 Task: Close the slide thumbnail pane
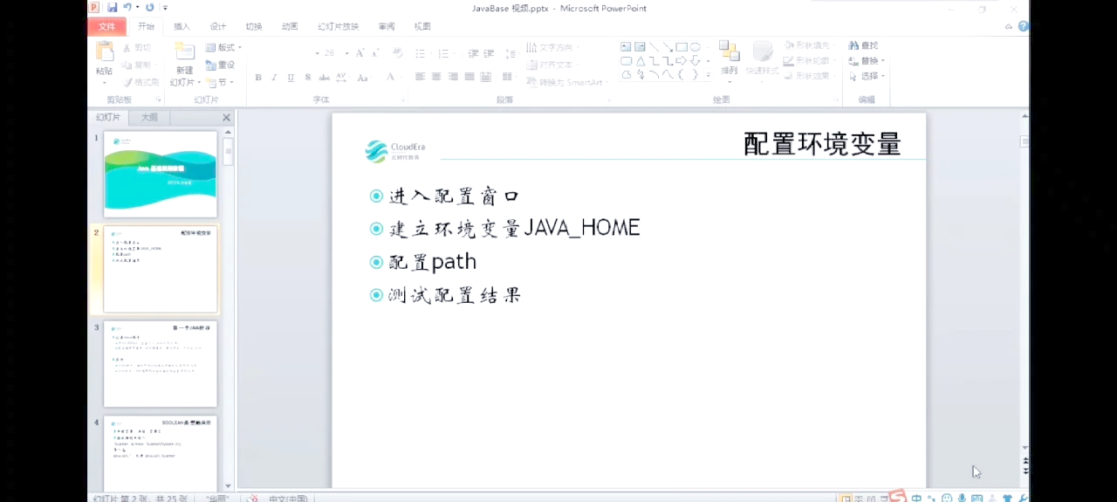227,118
